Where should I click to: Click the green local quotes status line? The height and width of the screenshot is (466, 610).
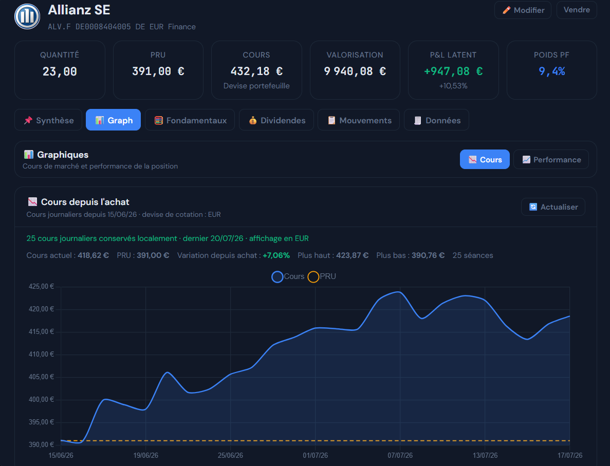168,238
